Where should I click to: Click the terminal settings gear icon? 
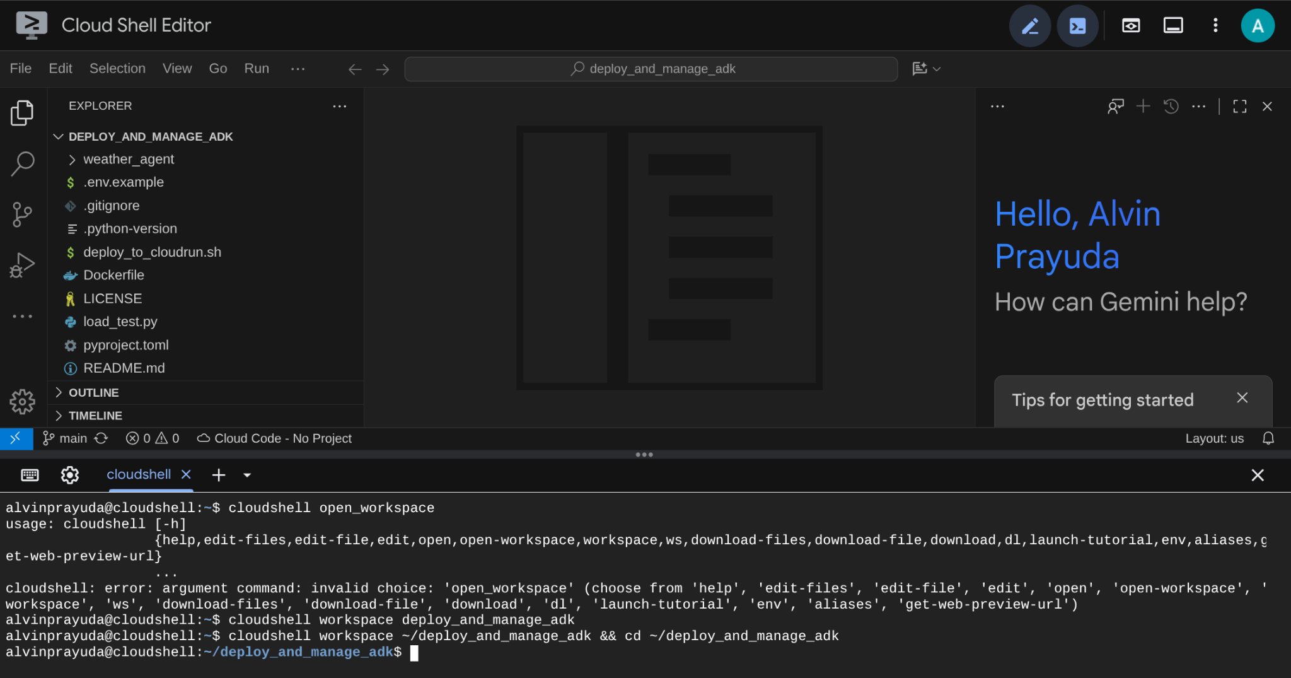69,475
